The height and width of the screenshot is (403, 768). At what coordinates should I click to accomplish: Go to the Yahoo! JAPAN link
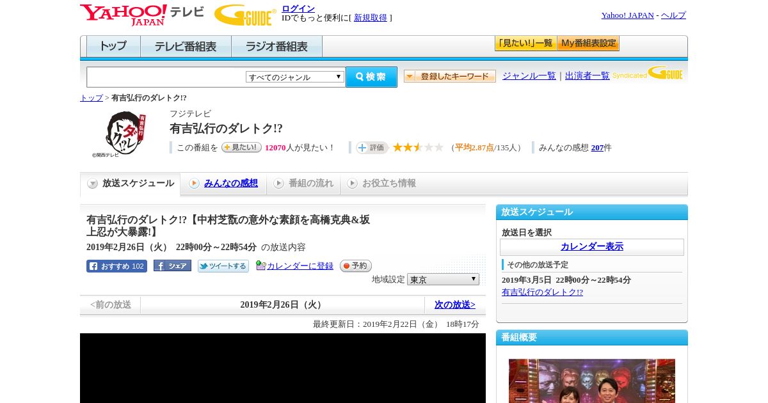coord(627,15)
